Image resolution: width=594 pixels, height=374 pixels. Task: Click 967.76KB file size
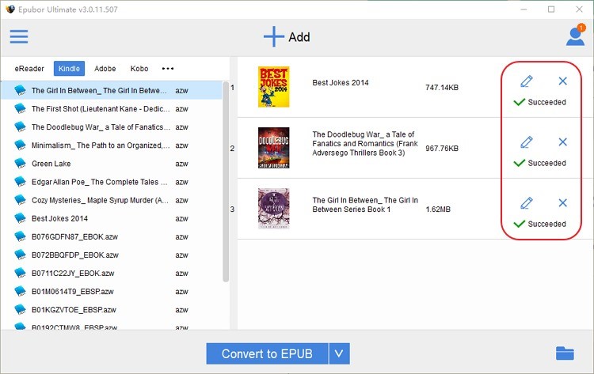(442, 148)
